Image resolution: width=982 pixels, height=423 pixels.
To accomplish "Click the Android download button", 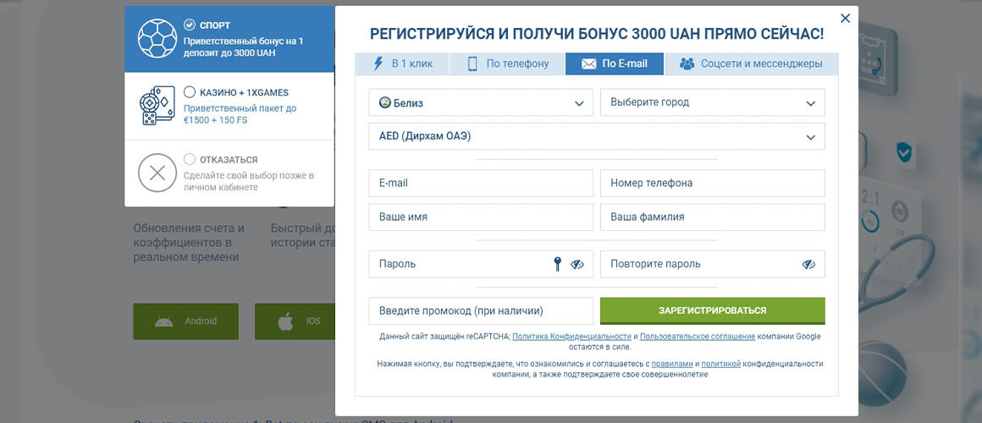I will (186, 321).
